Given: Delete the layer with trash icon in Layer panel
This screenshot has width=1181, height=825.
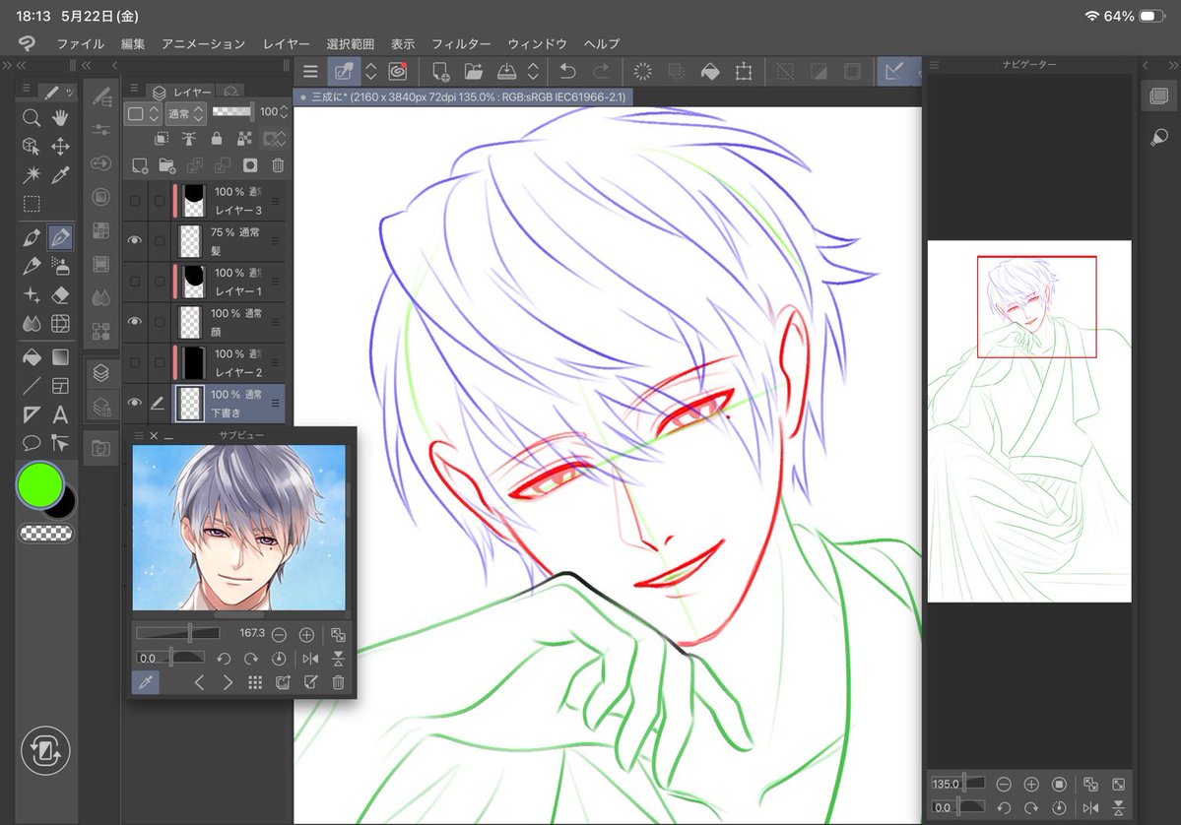Looking at the screenshot, I should coord(278,165).
